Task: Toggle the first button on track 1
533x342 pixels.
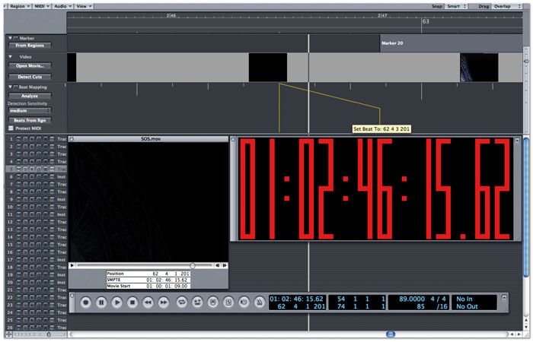Action: point(18,139)
